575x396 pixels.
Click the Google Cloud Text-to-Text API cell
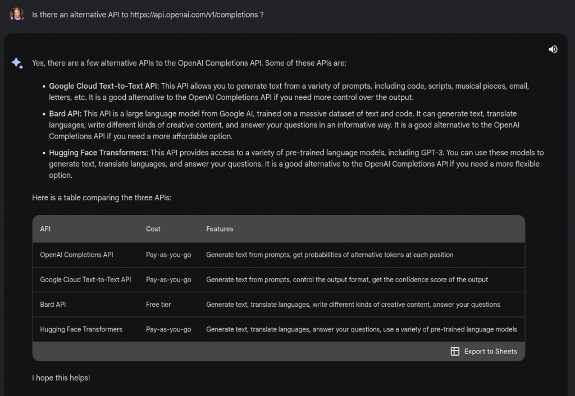point(85,279)
